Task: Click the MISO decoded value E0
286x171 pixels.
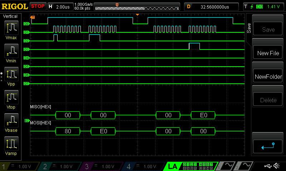Action: pos(203,115)
